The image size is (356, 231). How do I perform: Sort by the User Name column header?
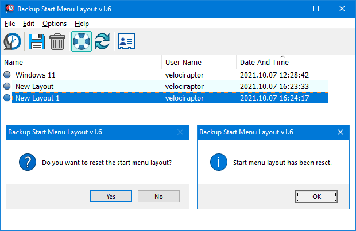point(199,62)
